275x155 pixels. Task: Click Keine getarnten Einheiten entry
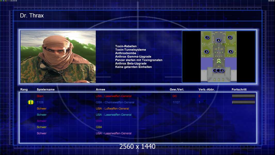(133, 67)
